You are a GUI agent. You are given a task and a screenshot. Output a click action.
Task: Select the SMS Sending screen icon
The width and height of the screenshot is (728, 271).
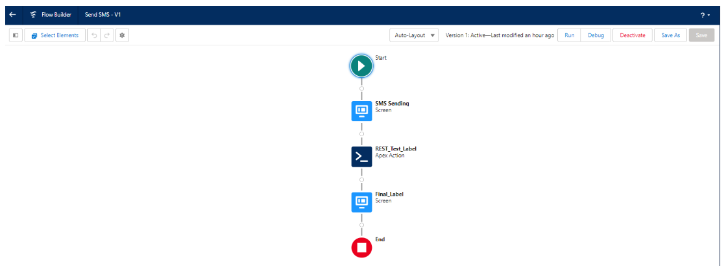pos(361,112)
